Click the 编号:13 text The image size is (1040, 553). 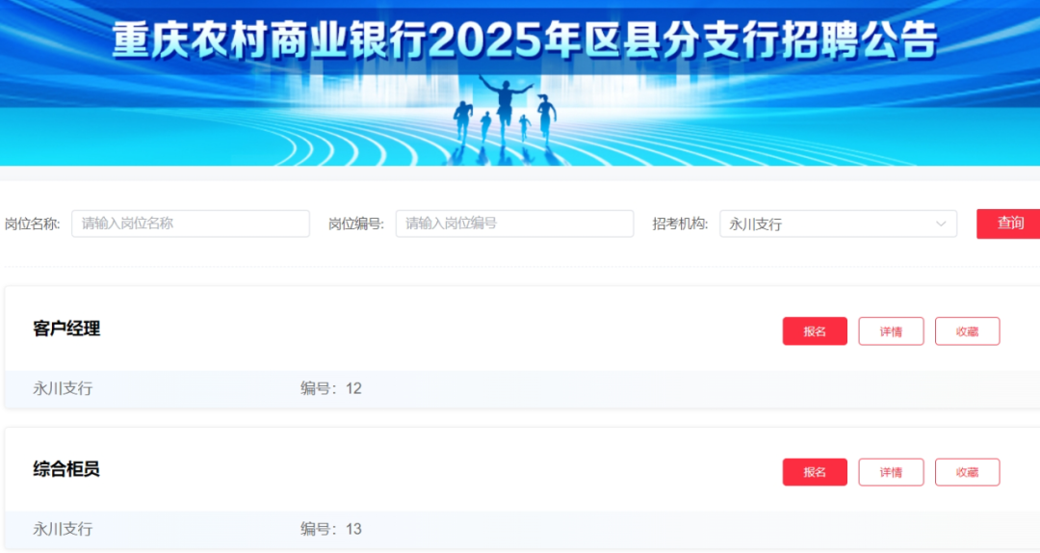pos(331,529)
